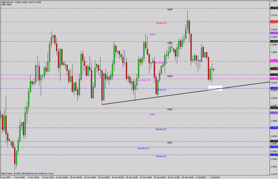
Task: Click the magenta Weekly Pivot price tag
Action: (x=274, y=61)
